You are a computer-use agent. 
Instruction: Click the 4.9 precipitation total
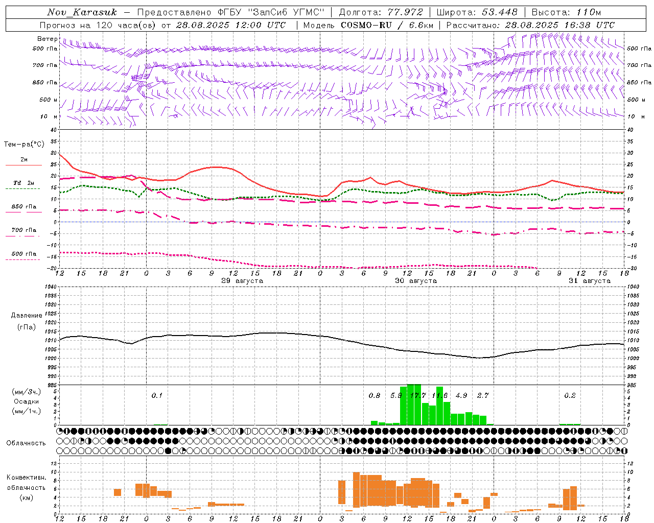pyautogui.click(x=461, y=395)
